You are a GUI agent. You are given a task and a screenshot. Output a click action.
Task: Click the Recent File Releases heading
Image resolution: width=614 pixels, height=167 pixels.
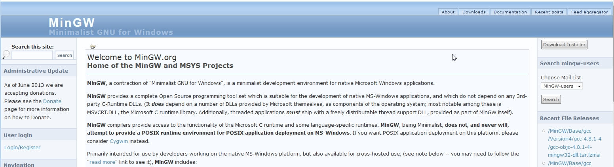[x=569, y=118]
